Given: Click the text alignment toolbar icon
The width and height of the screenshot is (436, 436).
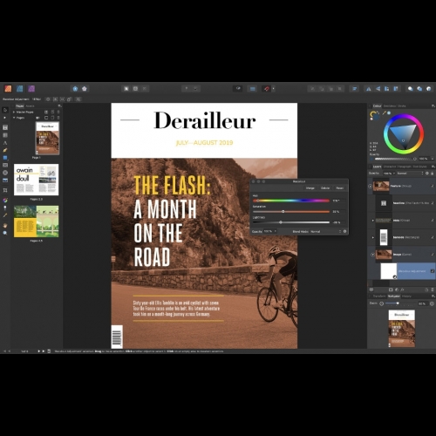Looking at the screenshot, I should point(354,89).
